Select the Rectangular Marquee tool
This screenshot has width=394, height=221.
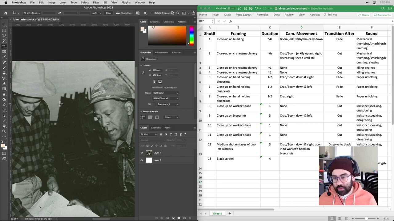[x=4, y=30]
